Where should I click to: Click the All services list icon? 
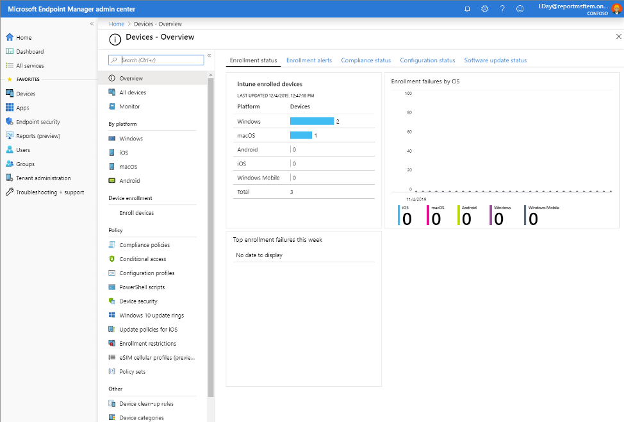pos(10,65)
